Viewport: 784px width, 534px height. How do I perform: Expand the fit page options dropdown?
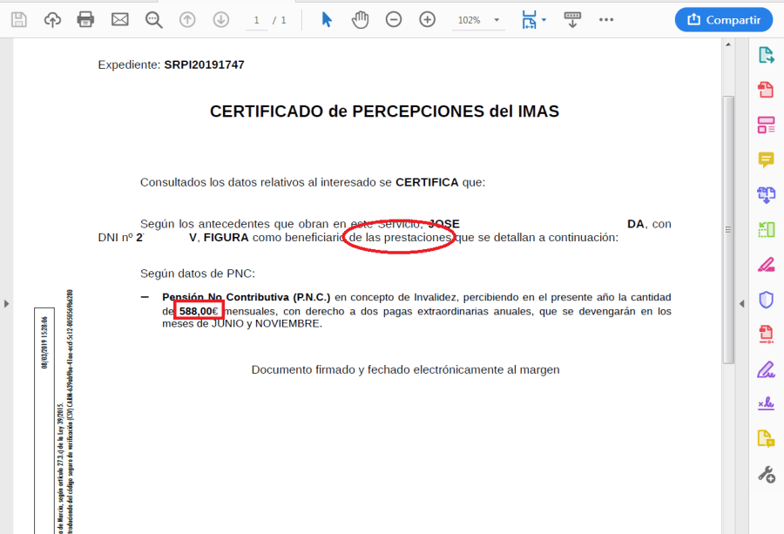click(534, 19)
